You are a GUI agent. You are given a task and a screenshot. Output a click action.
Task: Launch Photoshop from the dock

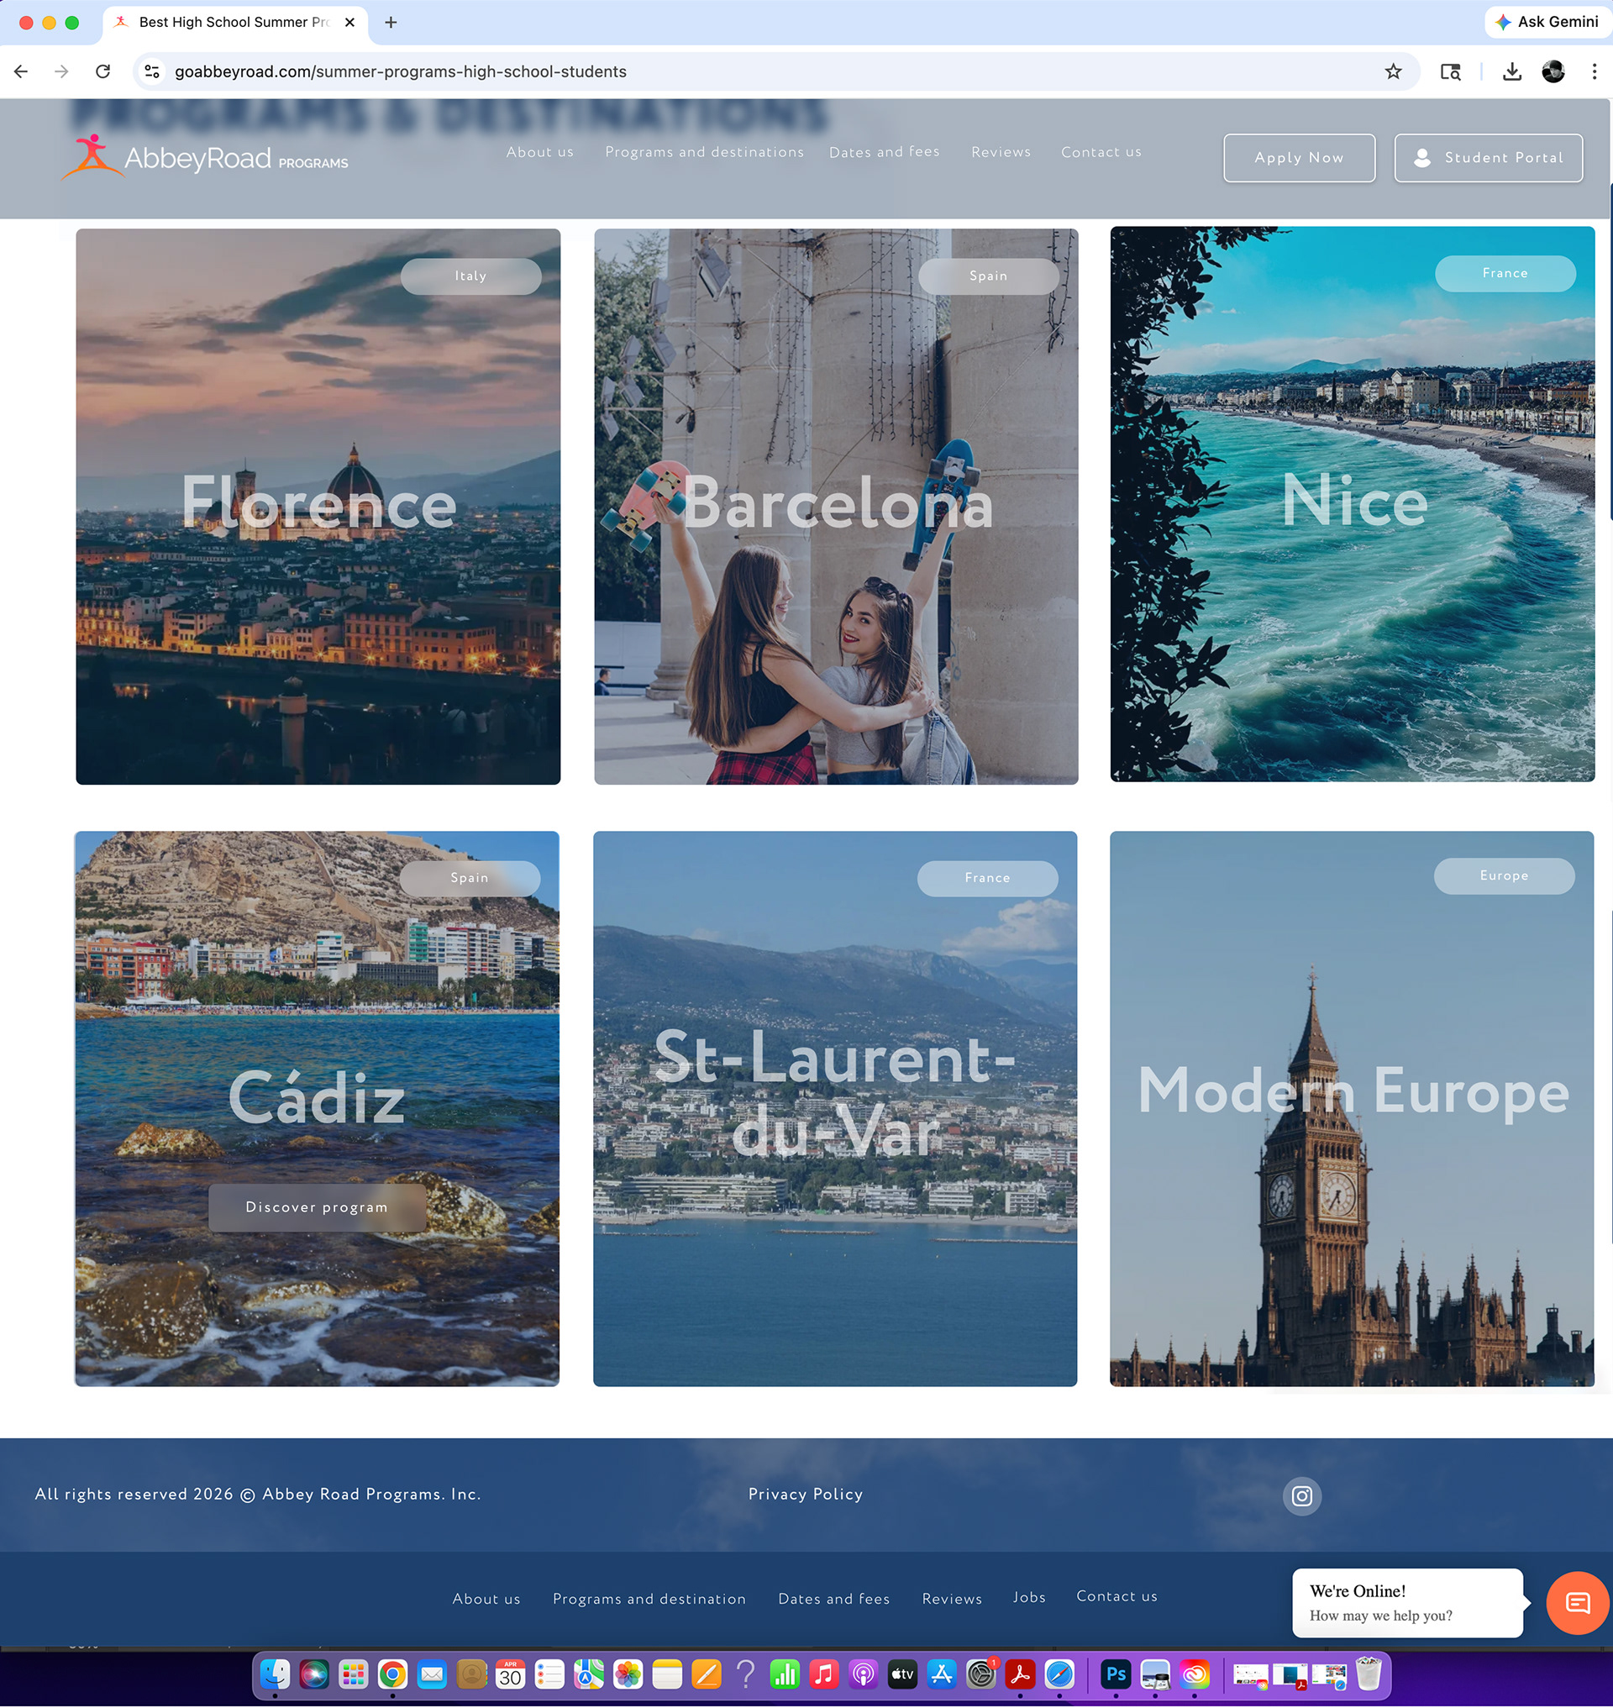point(1115,1674)
